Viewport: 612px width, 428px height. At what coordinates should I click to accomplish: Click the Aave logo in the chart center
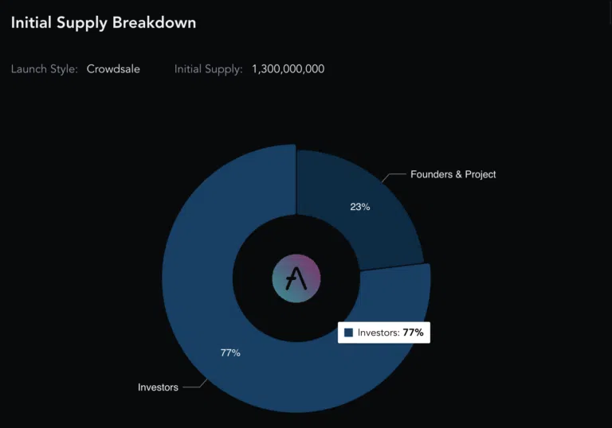[x=296, y=278]
